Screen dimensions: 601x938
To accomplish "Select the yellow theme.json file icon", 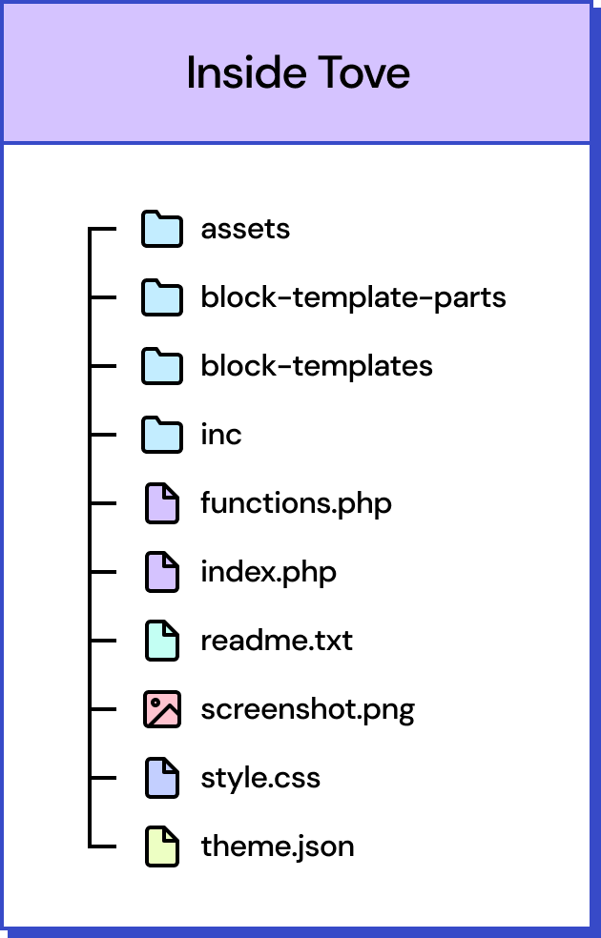I will click(x=162, y=846).
